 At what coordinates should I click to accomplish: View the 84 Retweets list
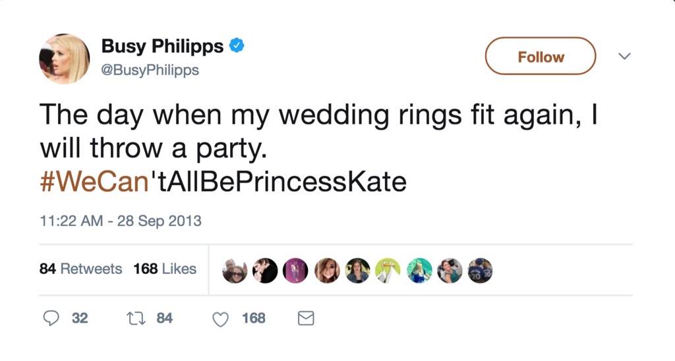80,269
